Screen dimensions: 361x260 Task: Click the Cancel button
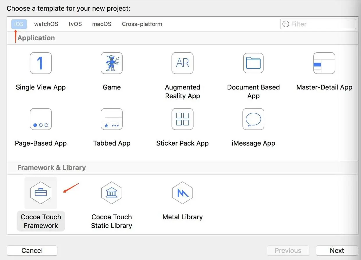(x=32, y=250)
